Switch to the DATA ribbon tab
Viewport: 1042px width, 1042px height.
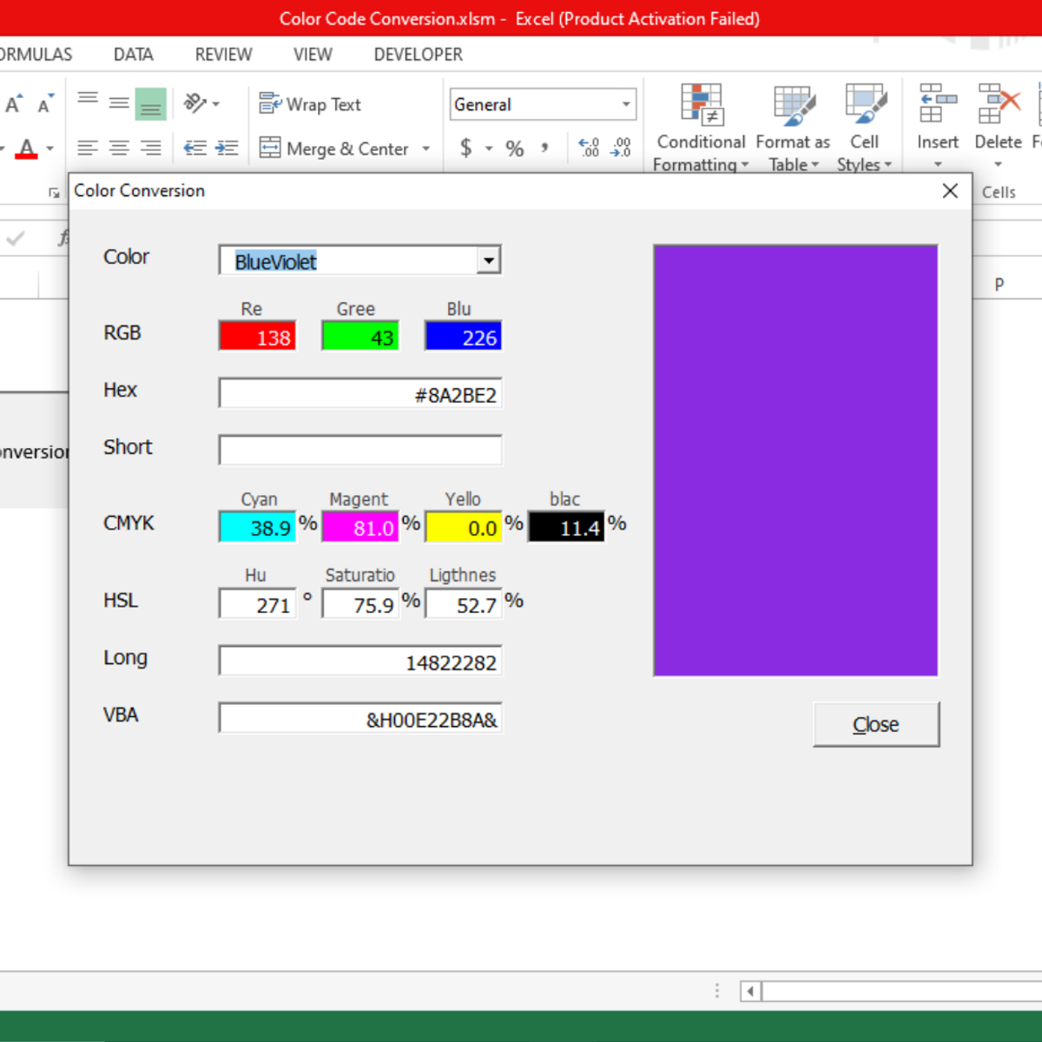click(x=133, y=55)
